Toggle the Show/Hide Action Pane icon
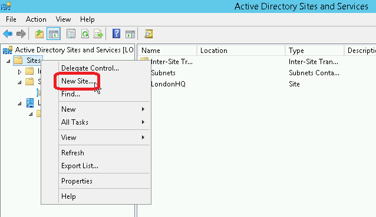This screenshot has width=376, height=217. pyautogui.click(x=130, y=34)
